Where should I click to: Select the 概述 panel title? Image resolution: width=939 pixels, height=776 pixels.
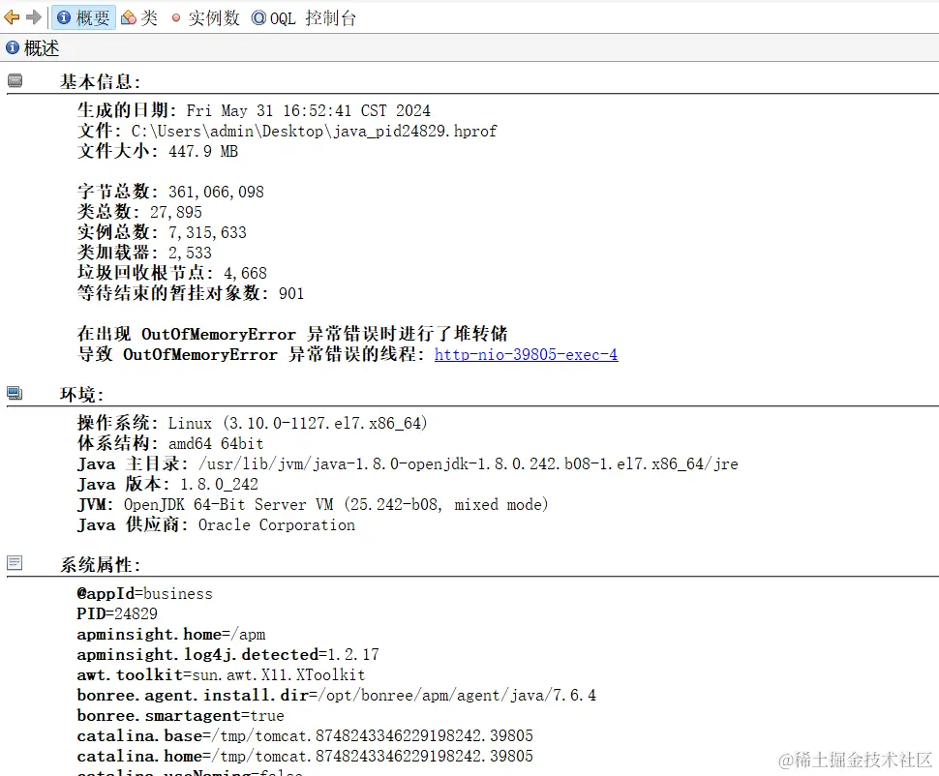point(42,48)
